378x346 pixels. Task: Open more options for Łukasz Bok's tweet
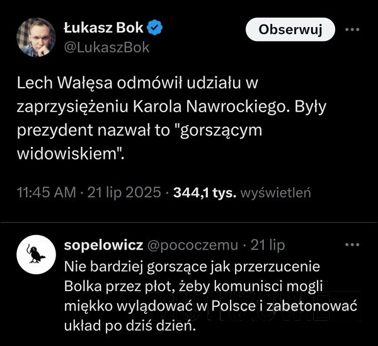click(x=352, y=30)
